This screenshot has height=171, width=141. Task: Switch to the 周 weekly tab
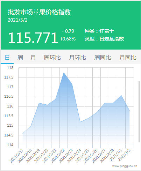coord(20,58)
